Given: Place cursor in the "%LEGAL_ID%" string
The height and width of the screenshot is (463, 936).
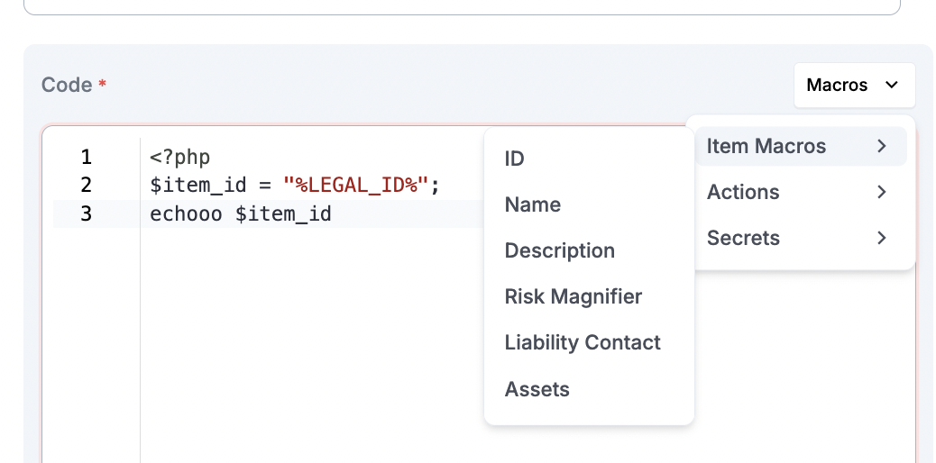Looking at the screenshot, I should [355, 186].
